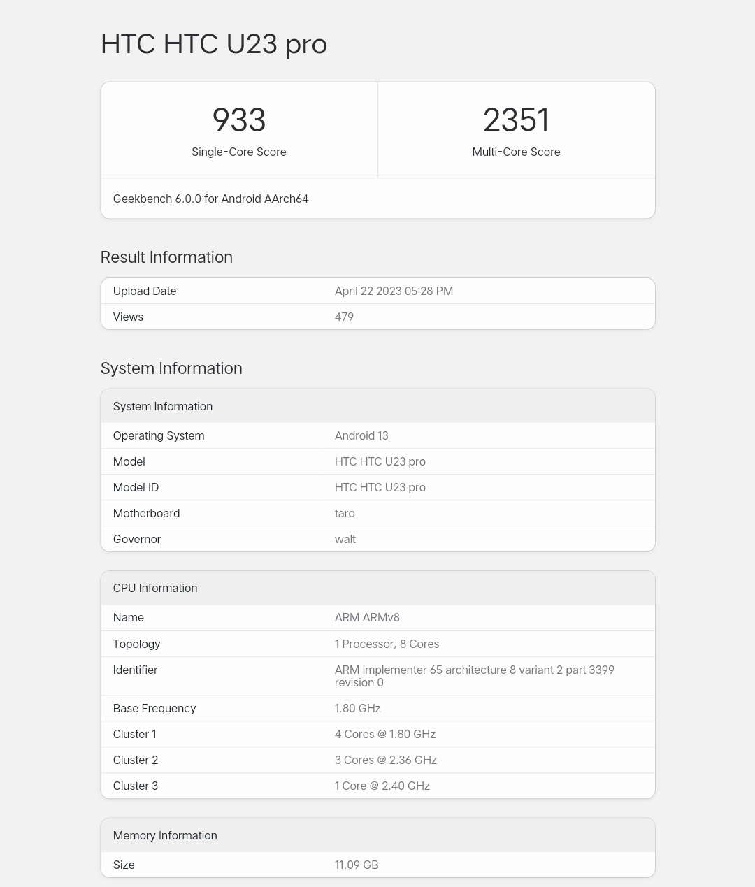The image size is (755, 887).
Task: Click the Operating System Android 13 value
Action: click(361, 435)
